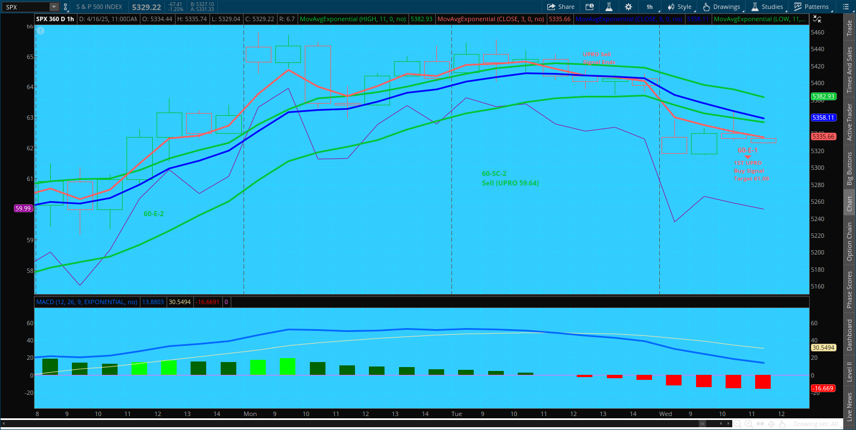Open chart settings gear icon
This screenshot has width=856, height=430.
tap(629, 7)
